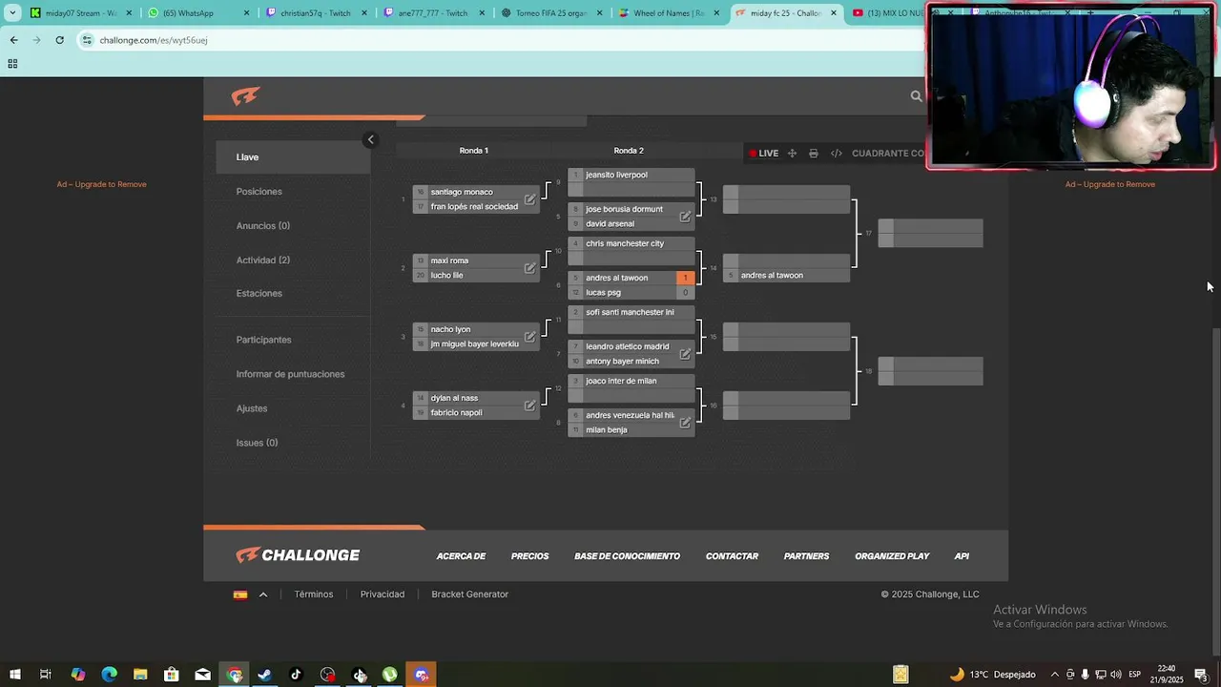This screenshot has width=1221, height=687.
Task: Click the embed code icon
Action: tap(837, 154)
